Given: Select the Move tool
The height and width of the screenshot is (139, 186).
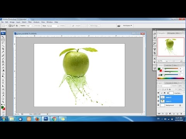Looking at the screenshot, I should tap(3, 37).
